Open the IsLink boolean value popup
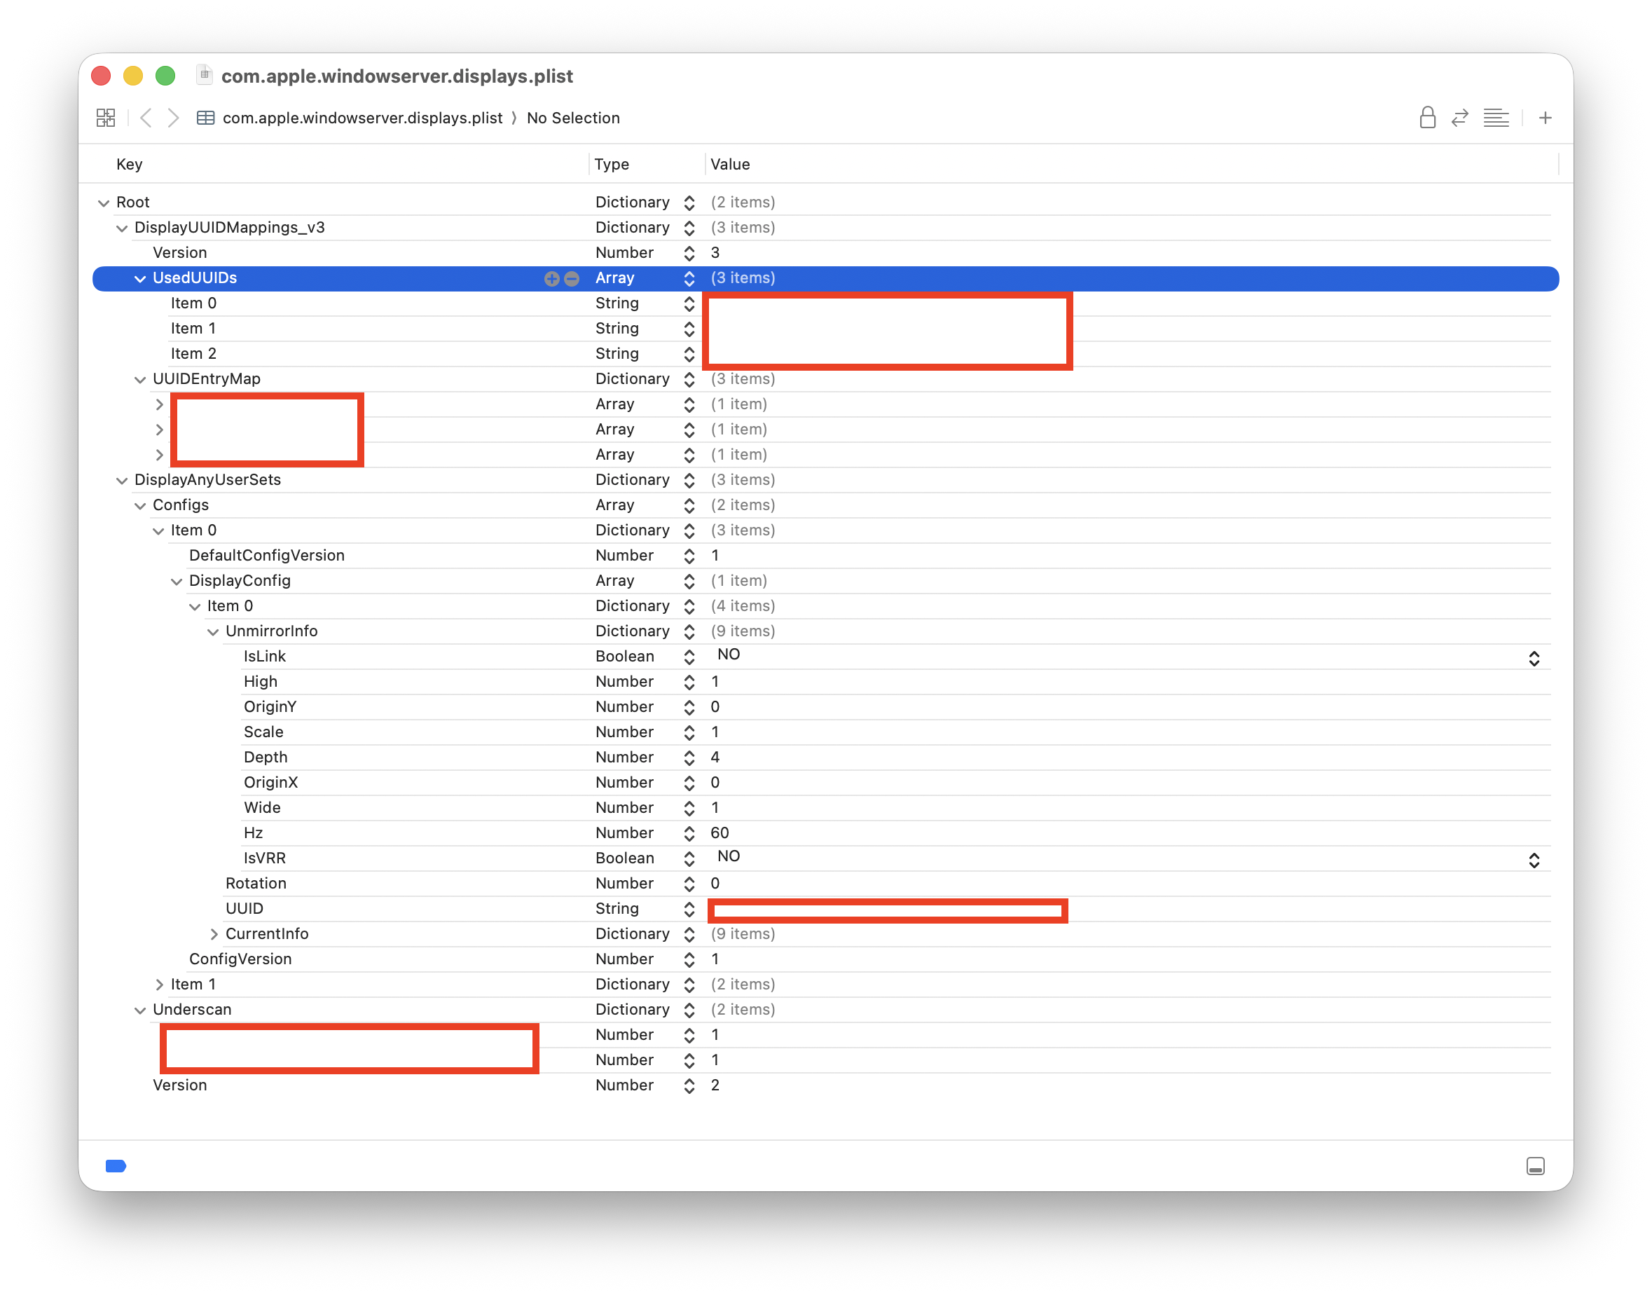1652x1295 pixels. click(x=1534, y=657)
